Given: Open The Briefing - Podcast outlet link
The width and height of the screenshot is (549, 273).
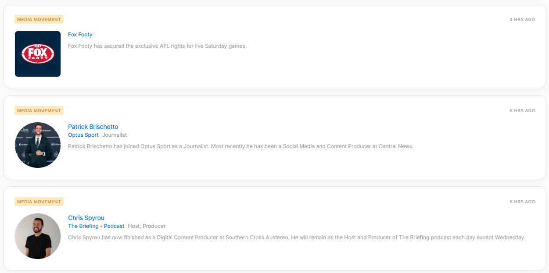Looking at the screenshot, I should click(x=96, y=226).
